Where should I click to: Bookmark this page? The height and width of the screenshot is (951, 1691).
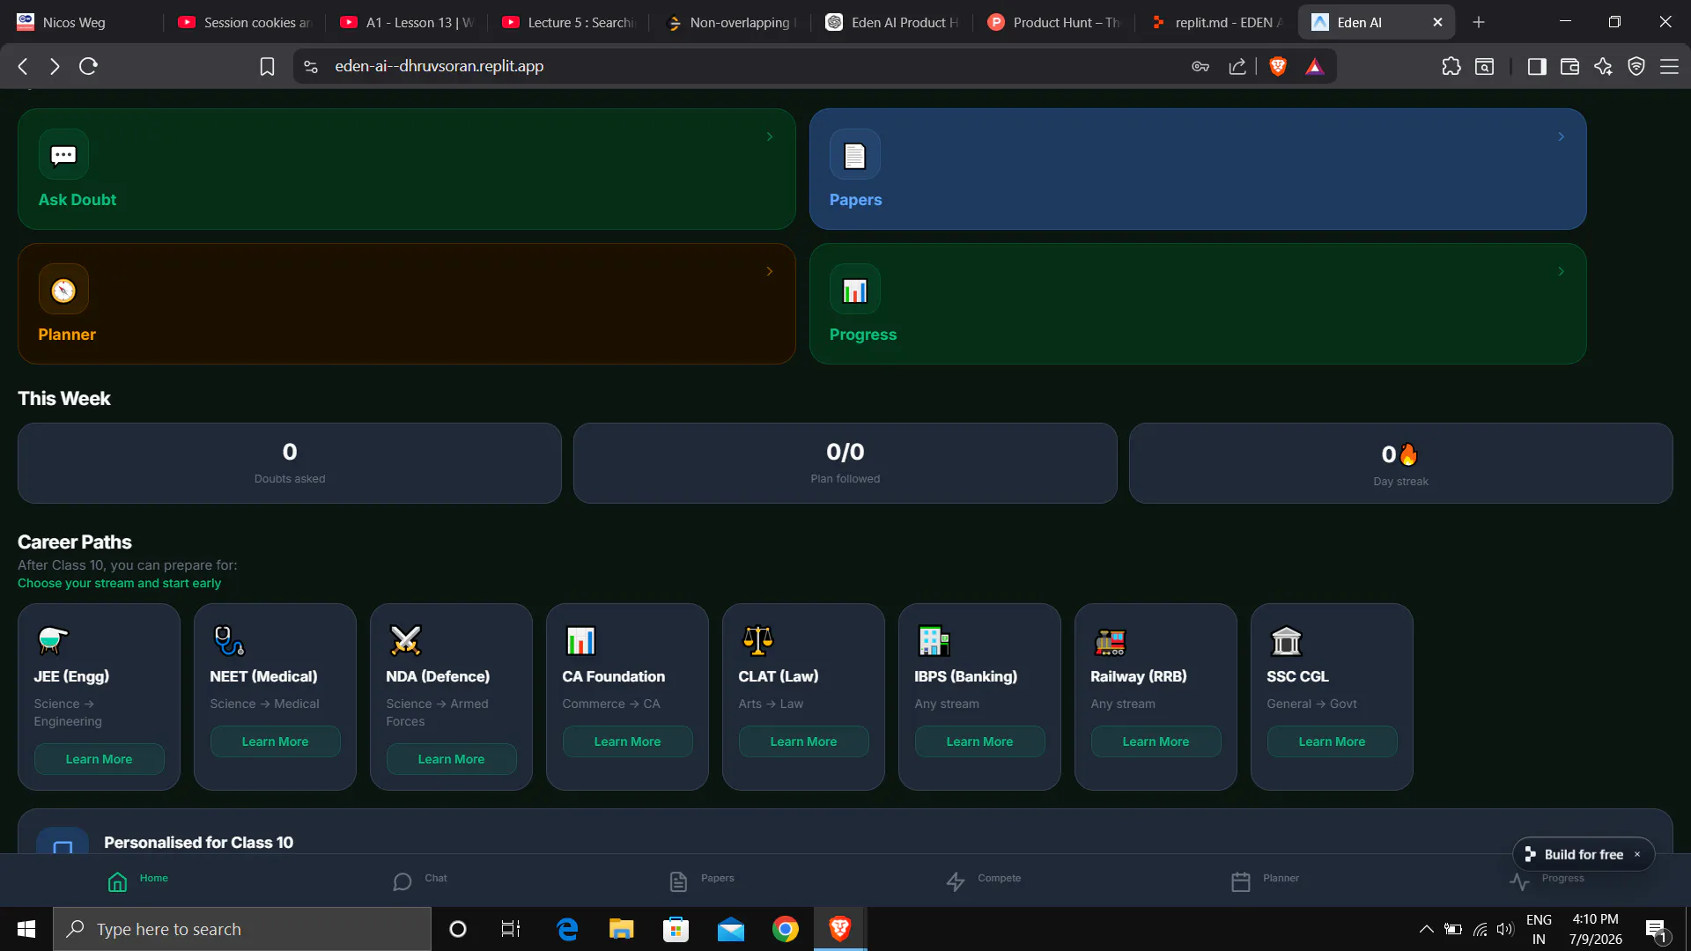pos(267,66)
